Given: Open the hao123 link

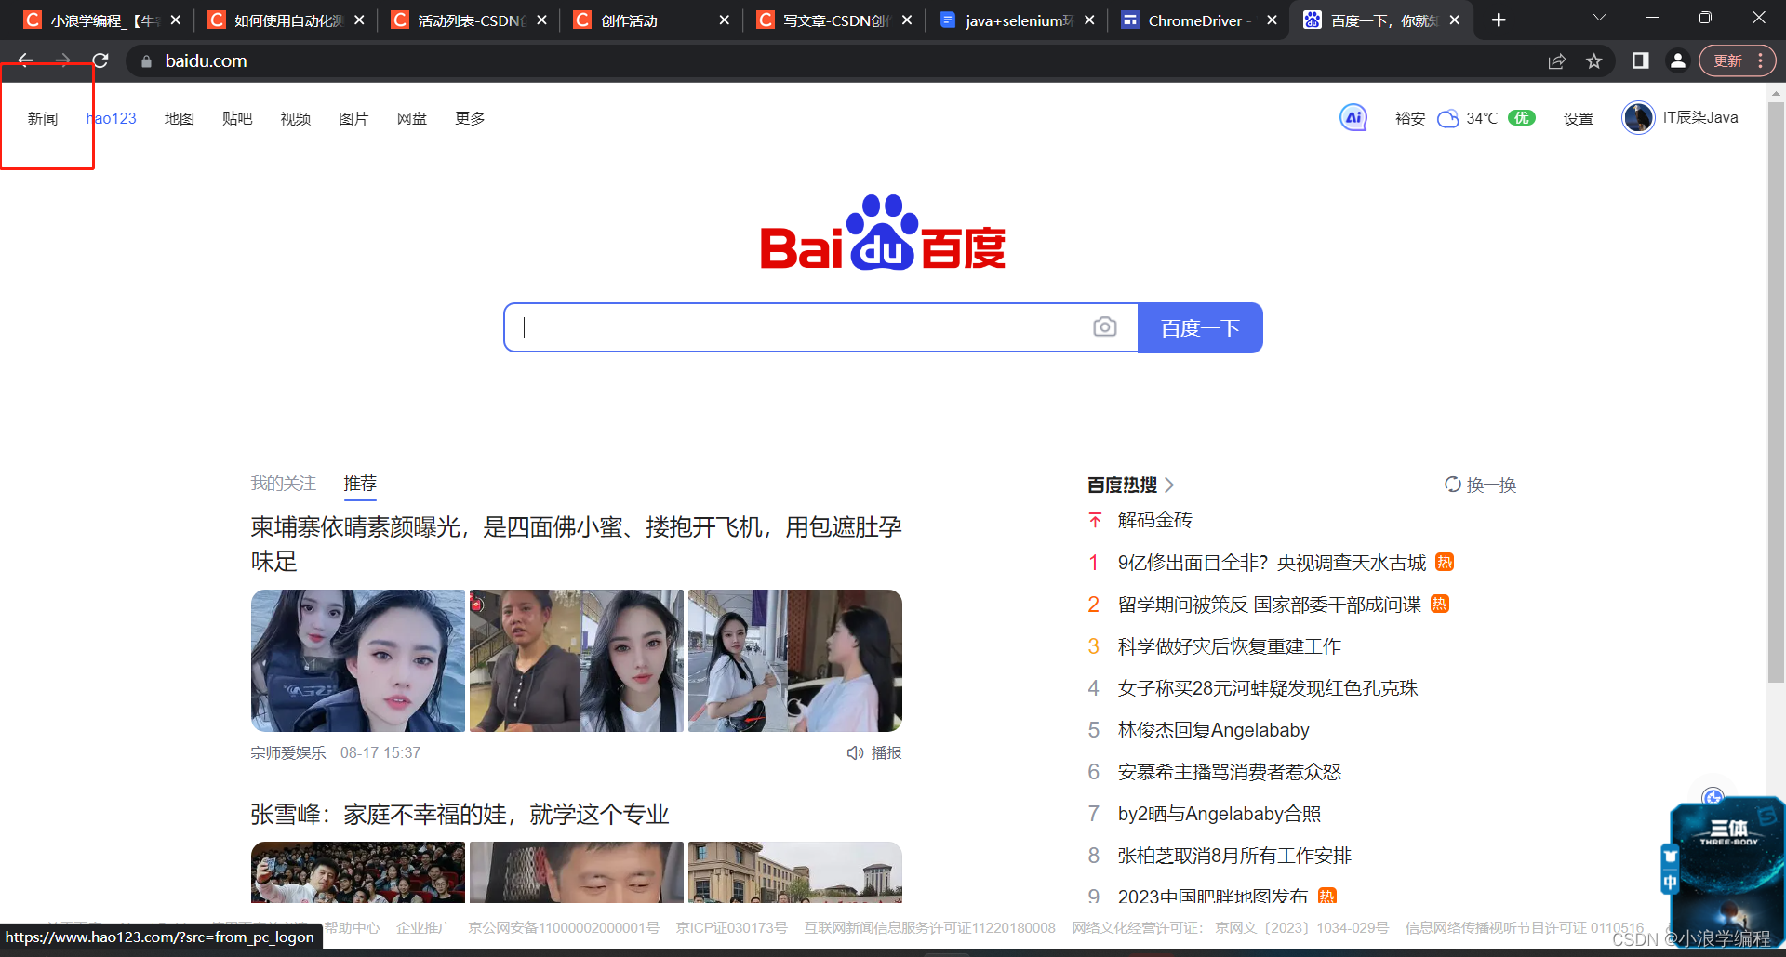Looking at the screenshot, I should point(111,118).
